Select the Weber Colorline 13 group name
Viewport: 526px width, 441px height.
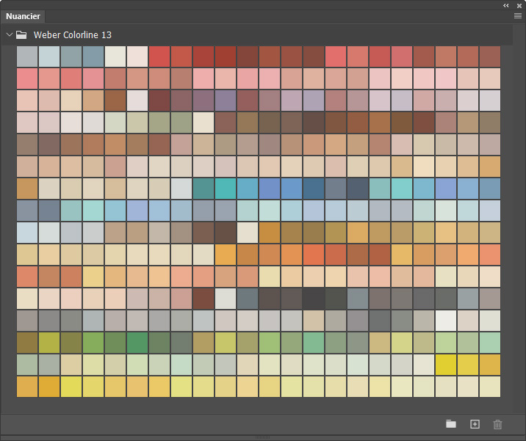pyautogui.click(x=73, y=34)
